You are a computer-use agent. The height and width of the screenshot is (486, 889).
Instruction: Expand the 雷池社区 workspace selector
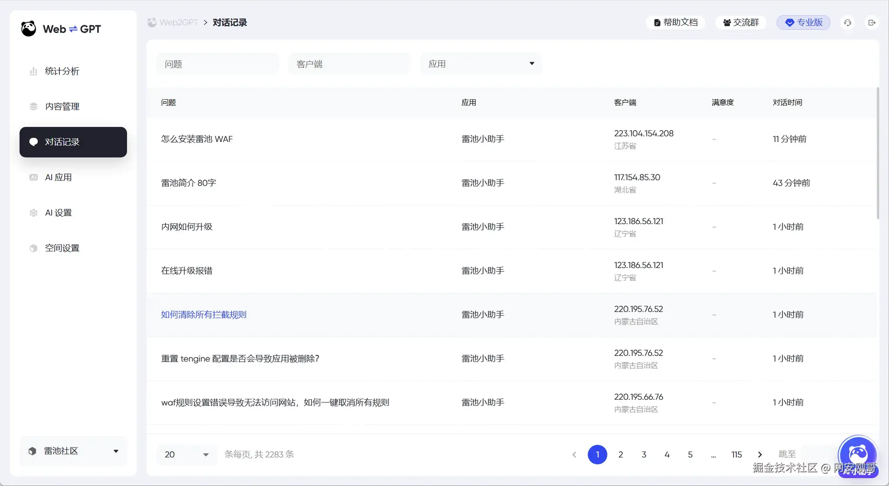[x=73, y=451]
